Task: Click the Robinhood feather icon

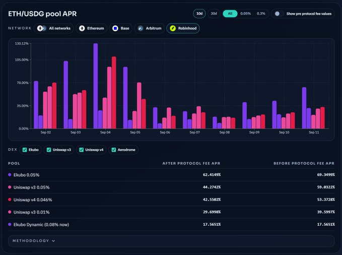Action: [173, 28]
